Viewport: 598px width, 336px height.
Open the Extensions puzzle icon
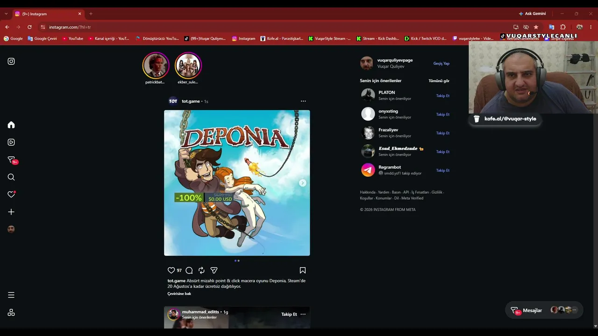tap(563, 27)
